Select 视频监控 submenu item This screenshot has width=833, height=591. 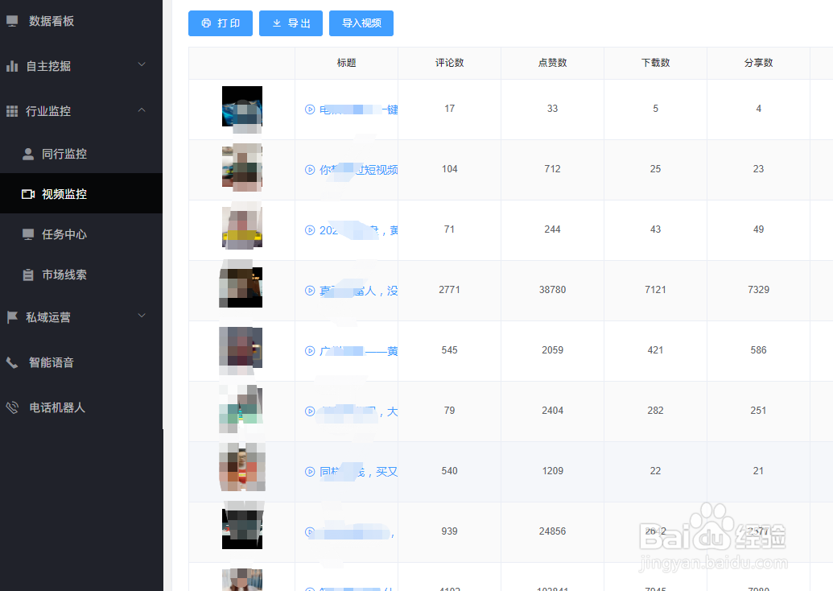pyautogui.click(x=80, y=194)
